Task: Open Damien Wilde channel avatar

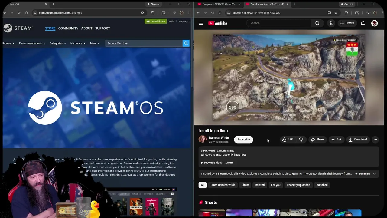Action: pos(202,139)
